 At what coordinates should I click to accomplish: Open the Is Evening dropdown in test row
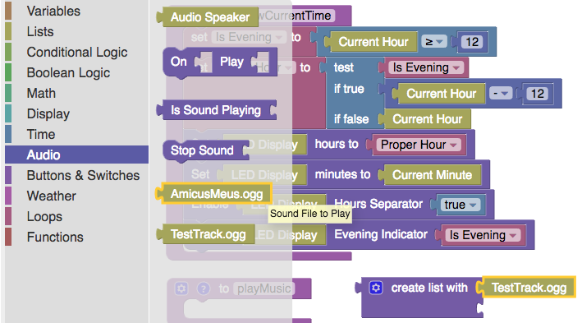424,67
